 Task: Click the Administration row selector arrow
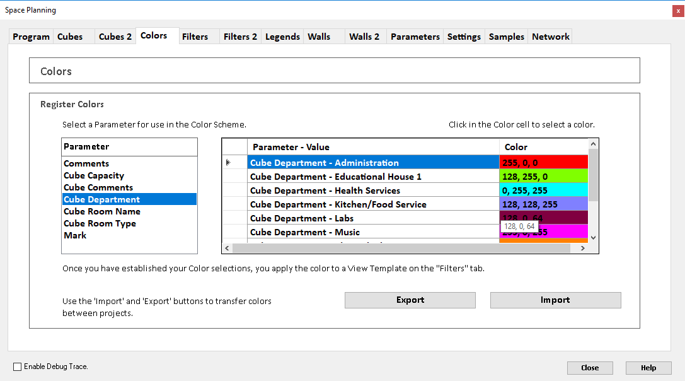pos(234,163)
